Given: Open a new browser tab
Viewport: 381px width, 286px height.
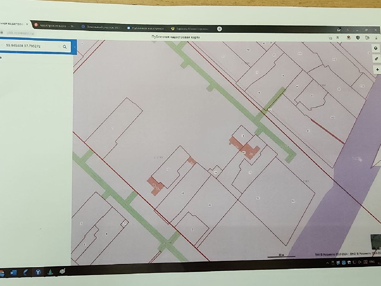Looking at the screenshot, I should 219,29.
